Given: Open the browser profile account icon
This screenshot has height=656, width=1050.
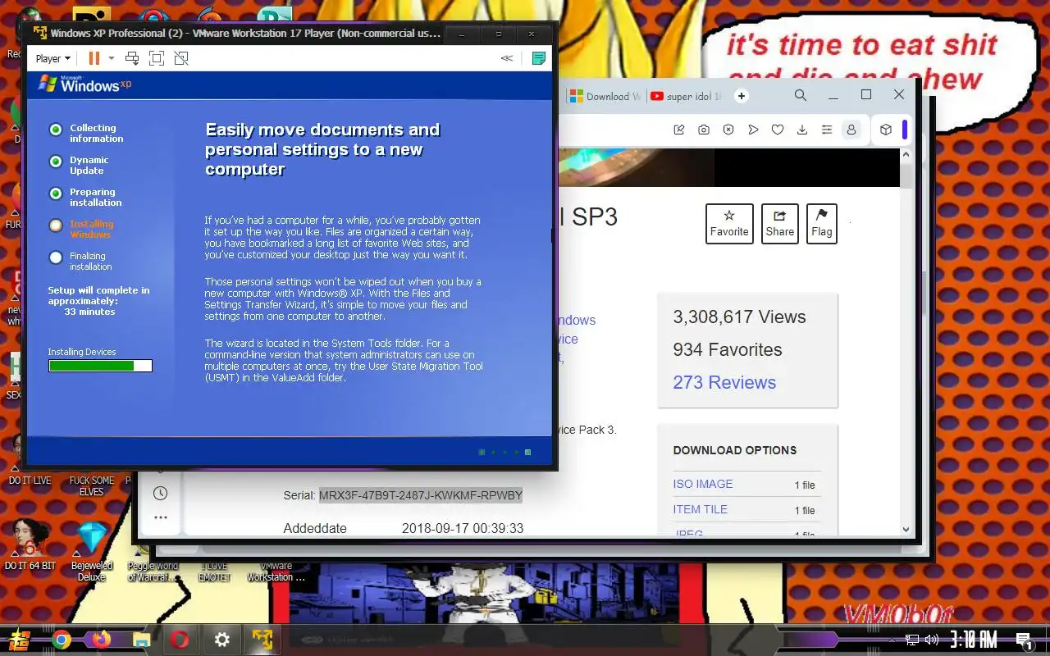Looking at the screenshot, I should 851,130.
